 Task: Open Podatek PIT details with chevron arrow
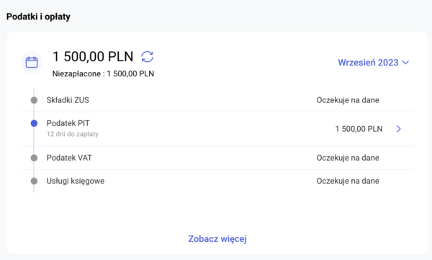399,129
